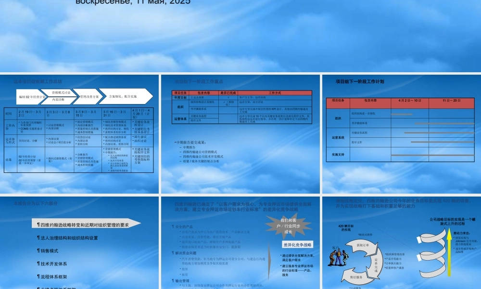Viewport: 481px width, 289px height.
Task: Click the 2月19日—3月2日 table cell
Action: (x=30, y=113)
